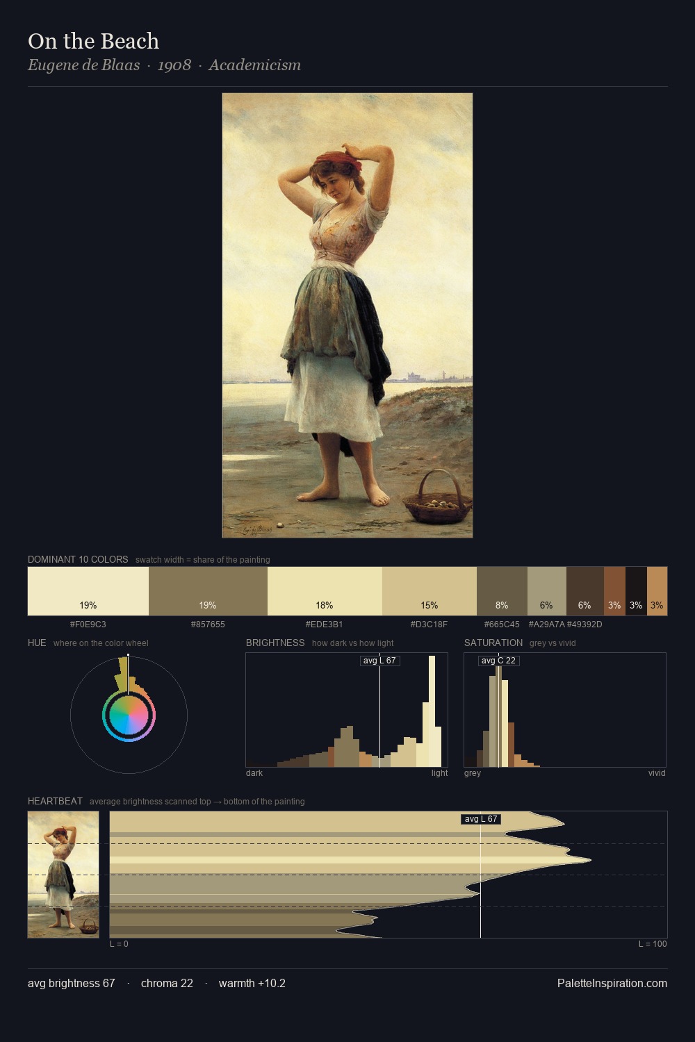Click the hex code '#49392D'
The height and width of the screenshot is (1042, 695).
point(584,625)
